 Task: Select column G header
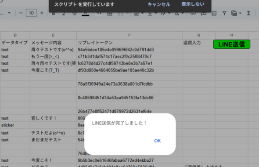tap(198, 35)
